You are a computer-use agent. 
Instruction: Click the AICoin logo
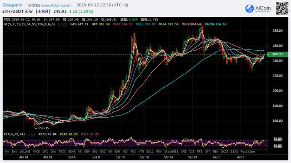(x=258, y=8)
